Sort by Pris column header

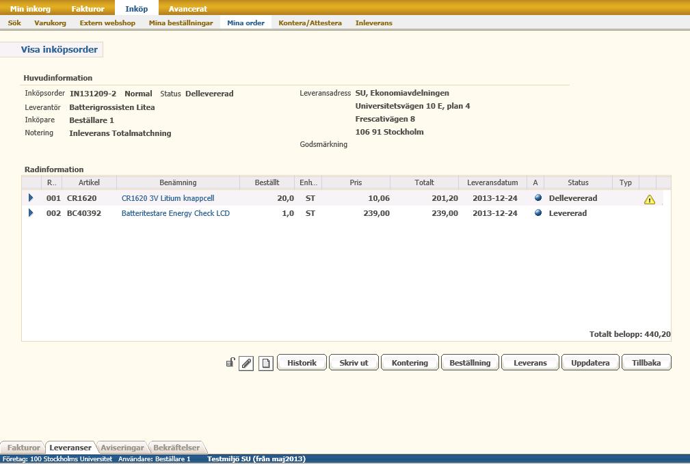coord(356,182)
